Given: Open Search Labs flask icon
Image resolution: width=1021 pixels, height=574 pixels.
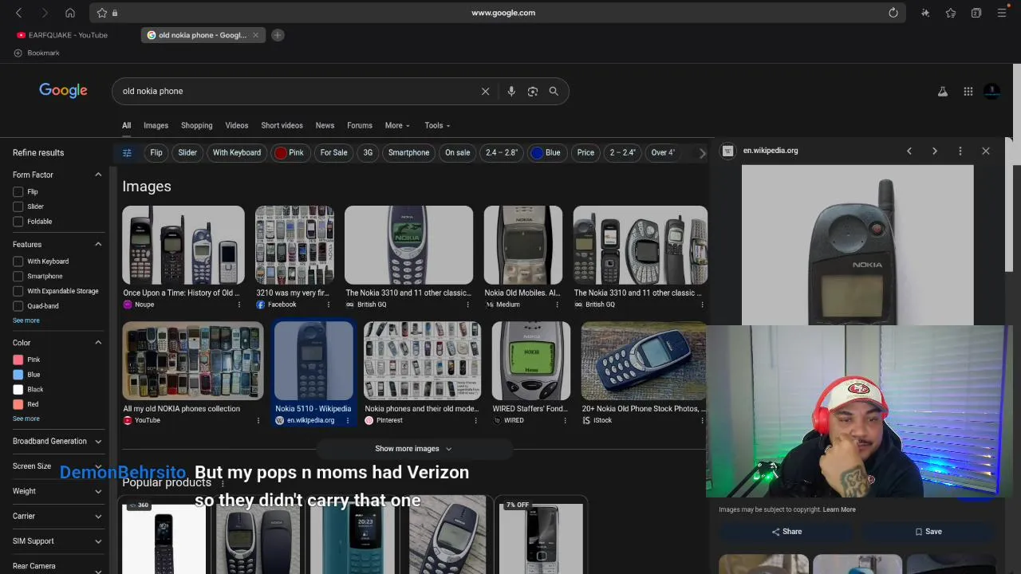Looking at the screenshot, I should (943, 92).
